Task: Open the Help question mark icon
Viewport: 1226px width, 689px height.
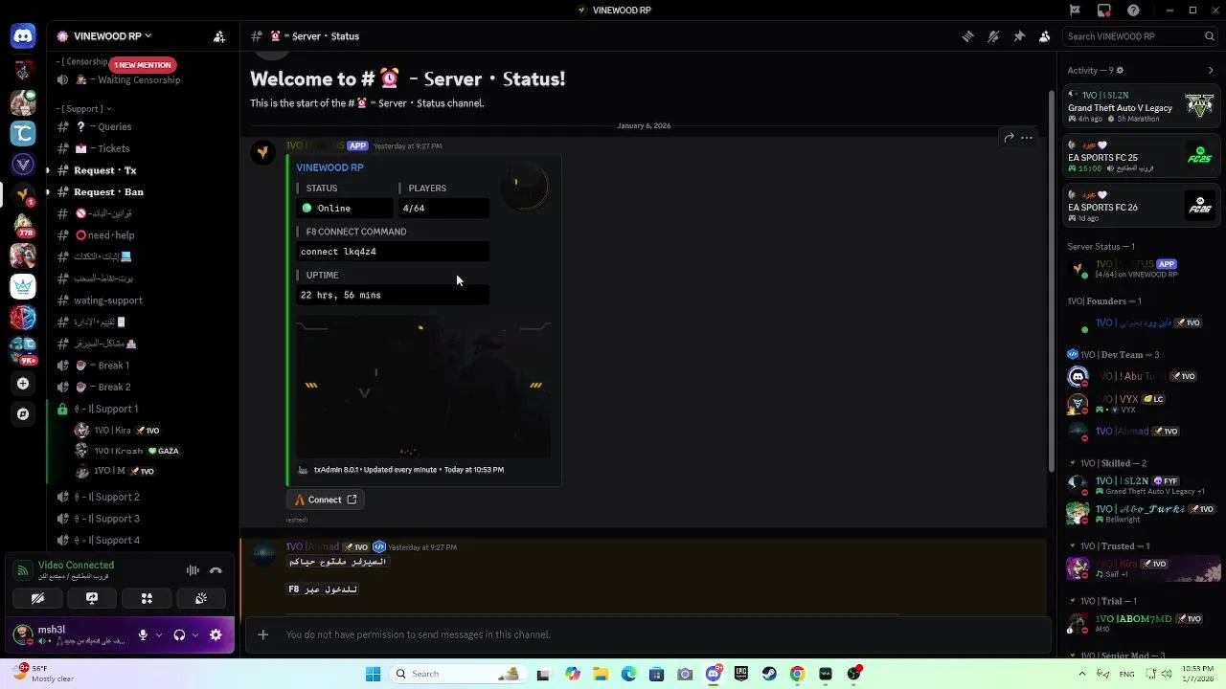Action: (1134, 11)
